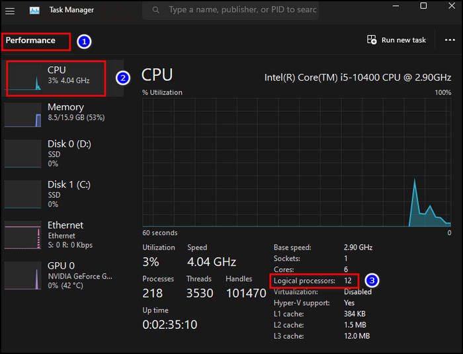The width and height of the screenshot is (463, 354).
Task: Click the L2 cache 1.5 MB value
Action: coord(355,325)
